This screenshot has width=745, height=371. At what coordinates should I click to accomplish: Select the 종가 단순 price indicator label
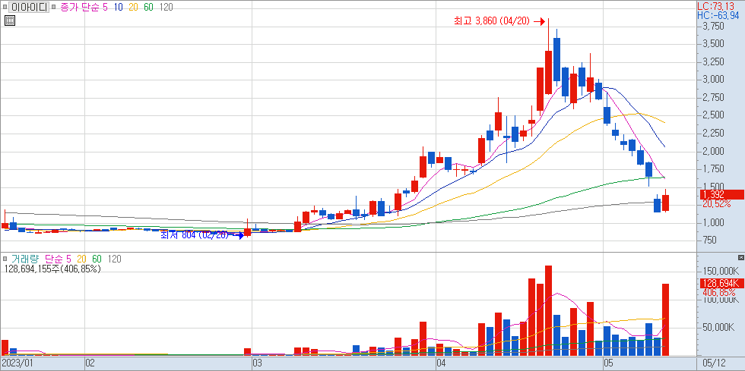80,7
